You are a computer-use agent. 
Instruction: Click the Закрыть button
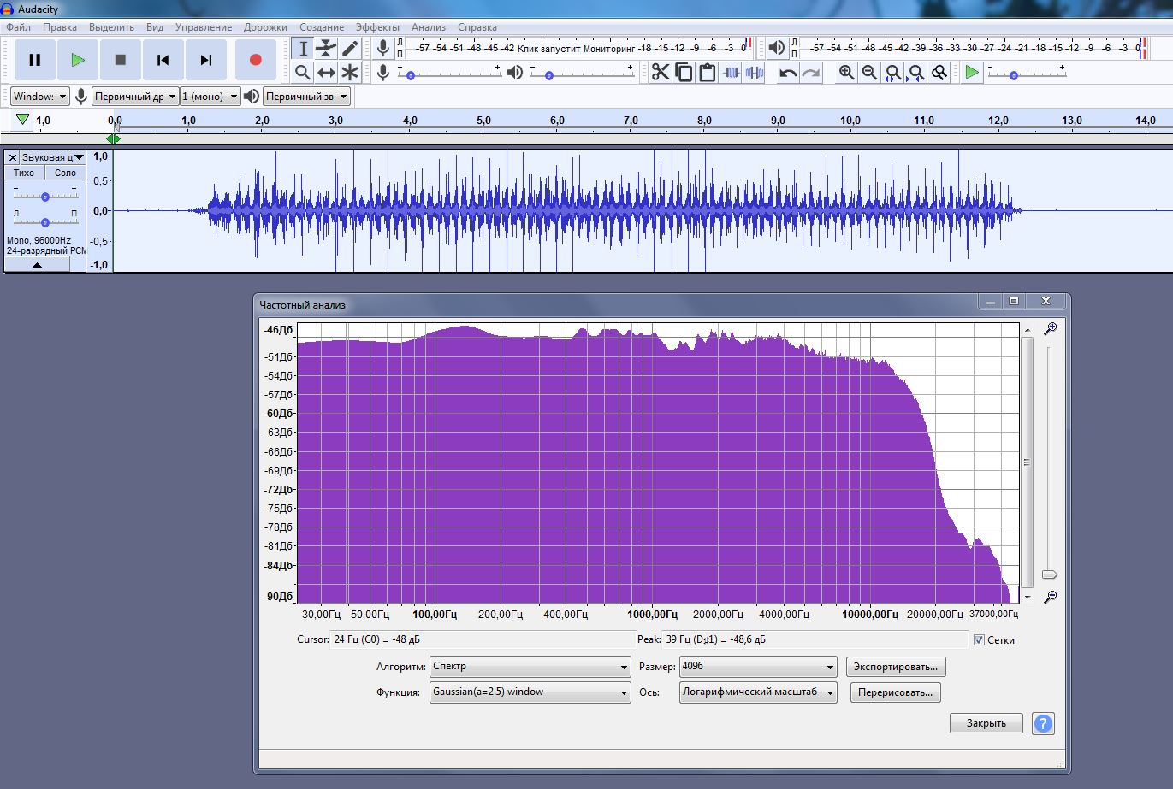pyautogui.click(x=986, y=723)
